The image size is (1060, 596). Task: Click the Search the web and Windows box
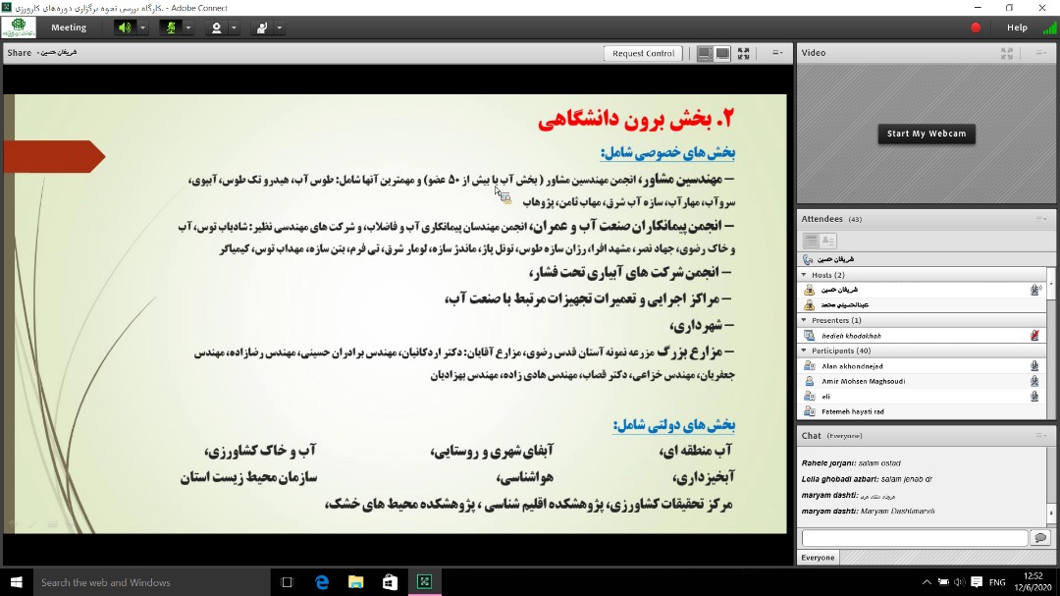click(152, 582)
